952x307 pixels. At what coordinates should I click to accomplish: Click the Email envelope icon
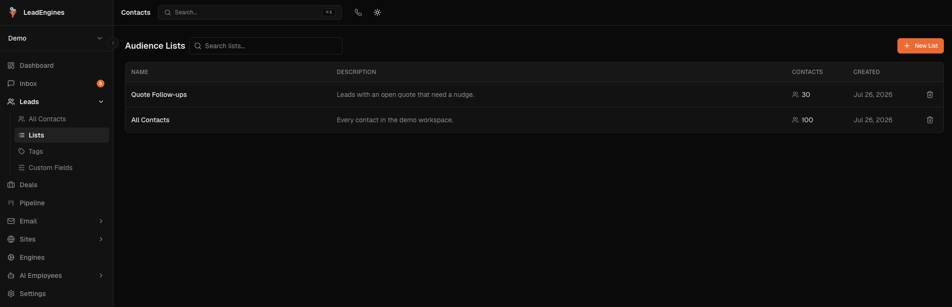tap(11, 221)
